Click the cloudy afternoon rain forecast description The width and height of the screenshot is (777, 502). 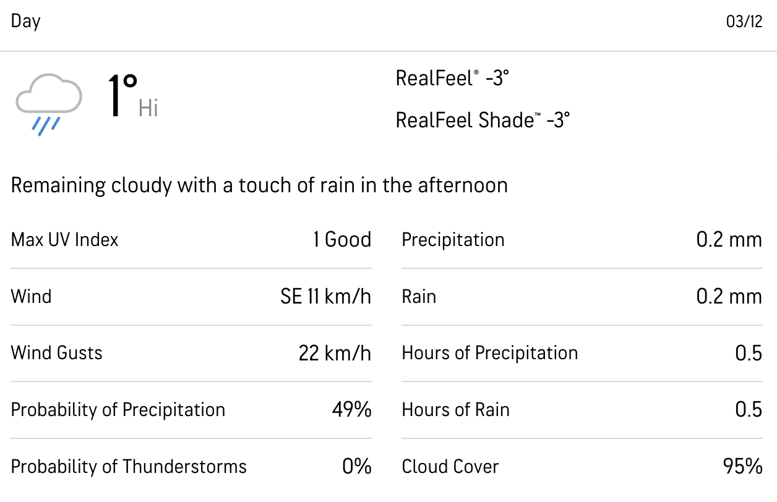[x=259, y=185]
